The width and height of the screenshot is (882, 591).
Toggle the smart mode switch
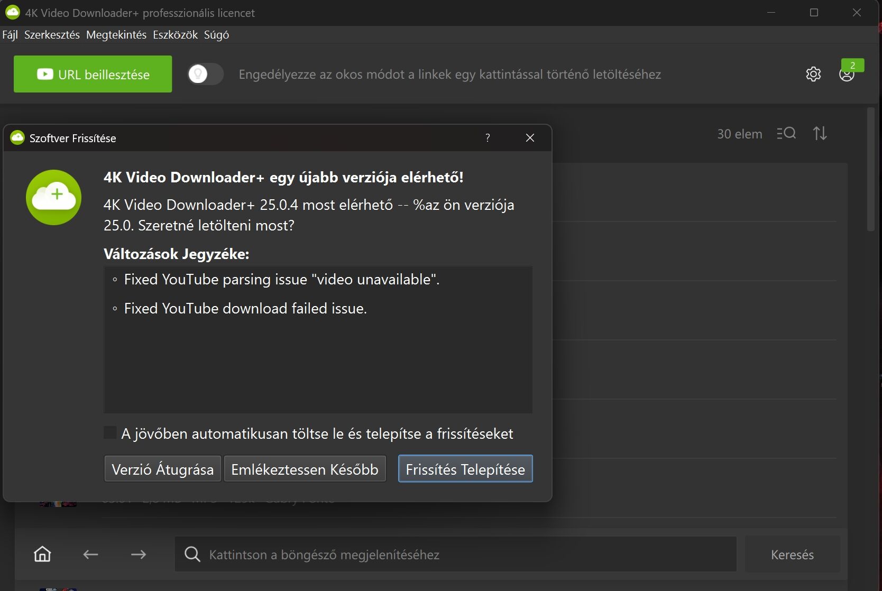point(206,74)
